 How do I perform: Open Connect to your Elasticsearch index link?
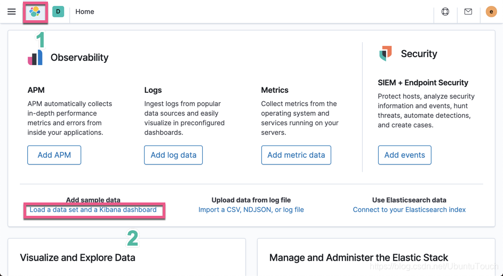pyautogui.click(x=409, y=209)
